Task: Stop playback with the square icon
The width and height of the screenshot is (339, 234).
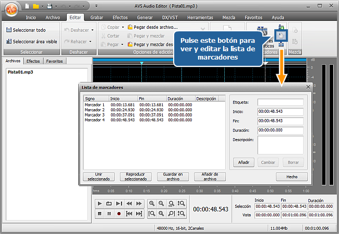Action: pos(100,214)
